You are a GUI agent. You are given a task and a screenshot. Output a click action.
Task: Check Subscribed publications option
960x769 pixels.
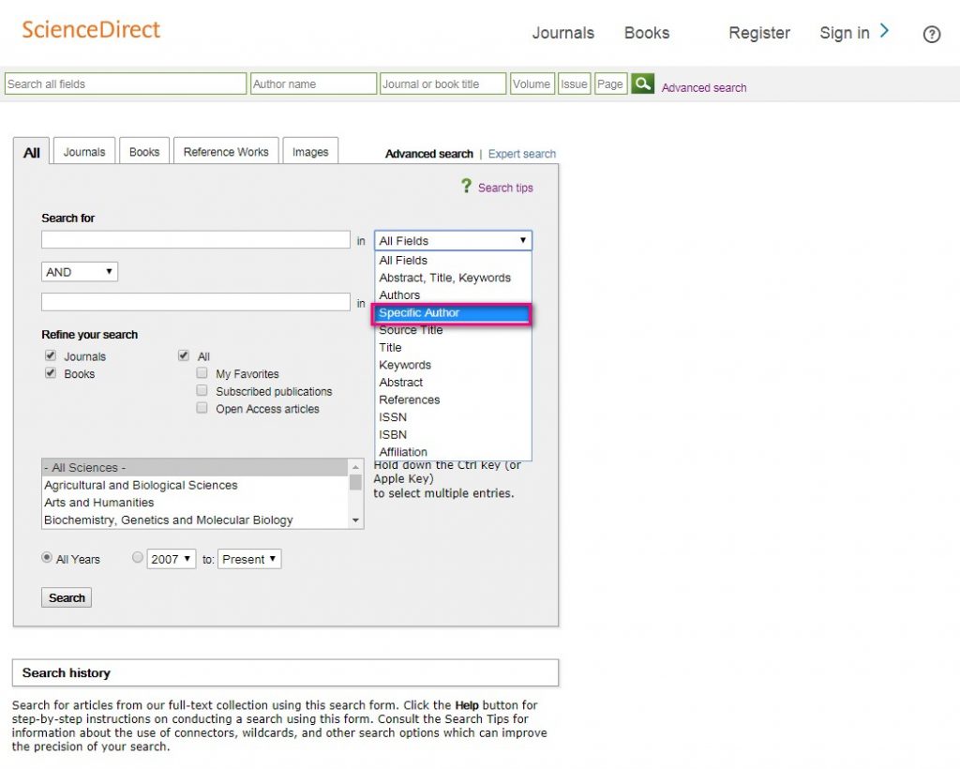[x=202, y=390]
